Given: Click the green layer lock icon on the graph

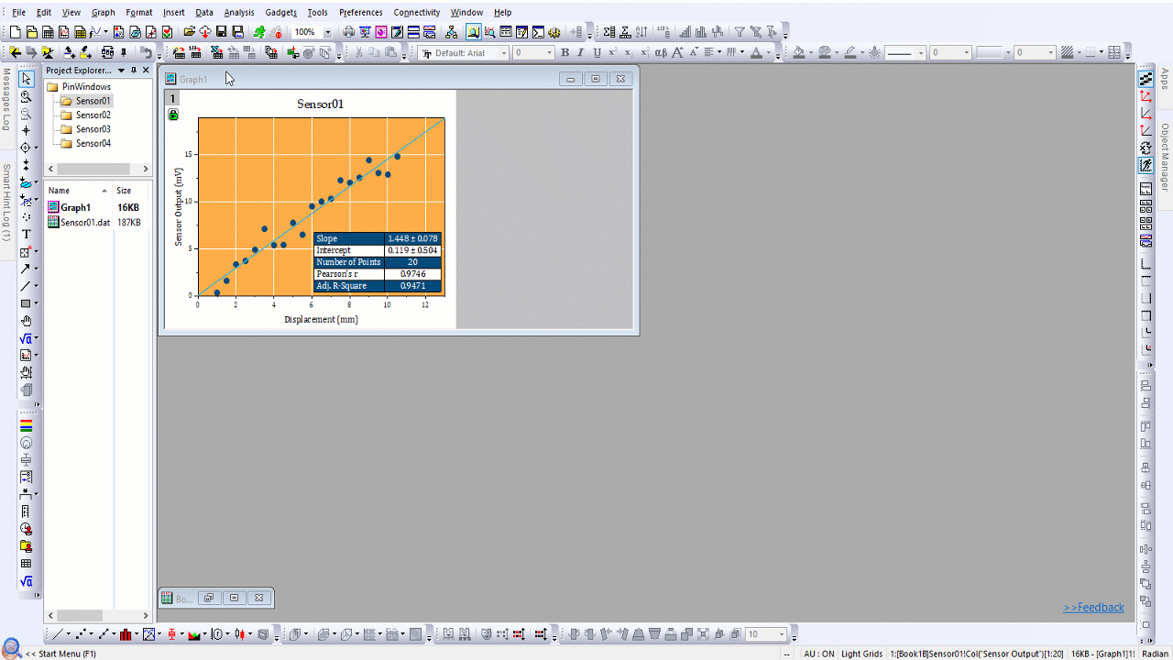Looking at the screenshot, I should pyautogui.click(x=173, y=115).
